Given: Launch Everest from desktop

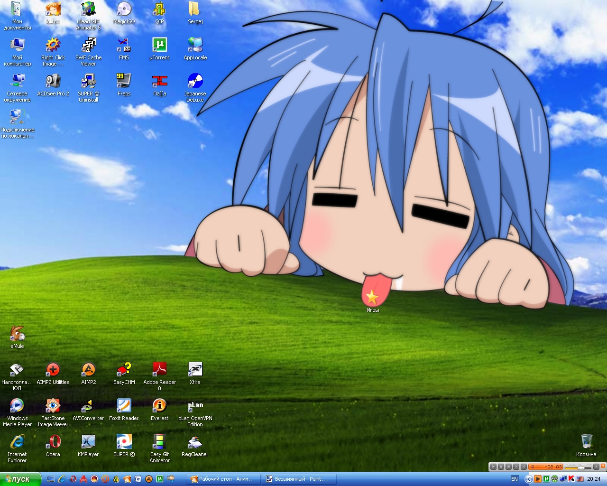Looking at the screenshot, I should click(x=159, y=410).
